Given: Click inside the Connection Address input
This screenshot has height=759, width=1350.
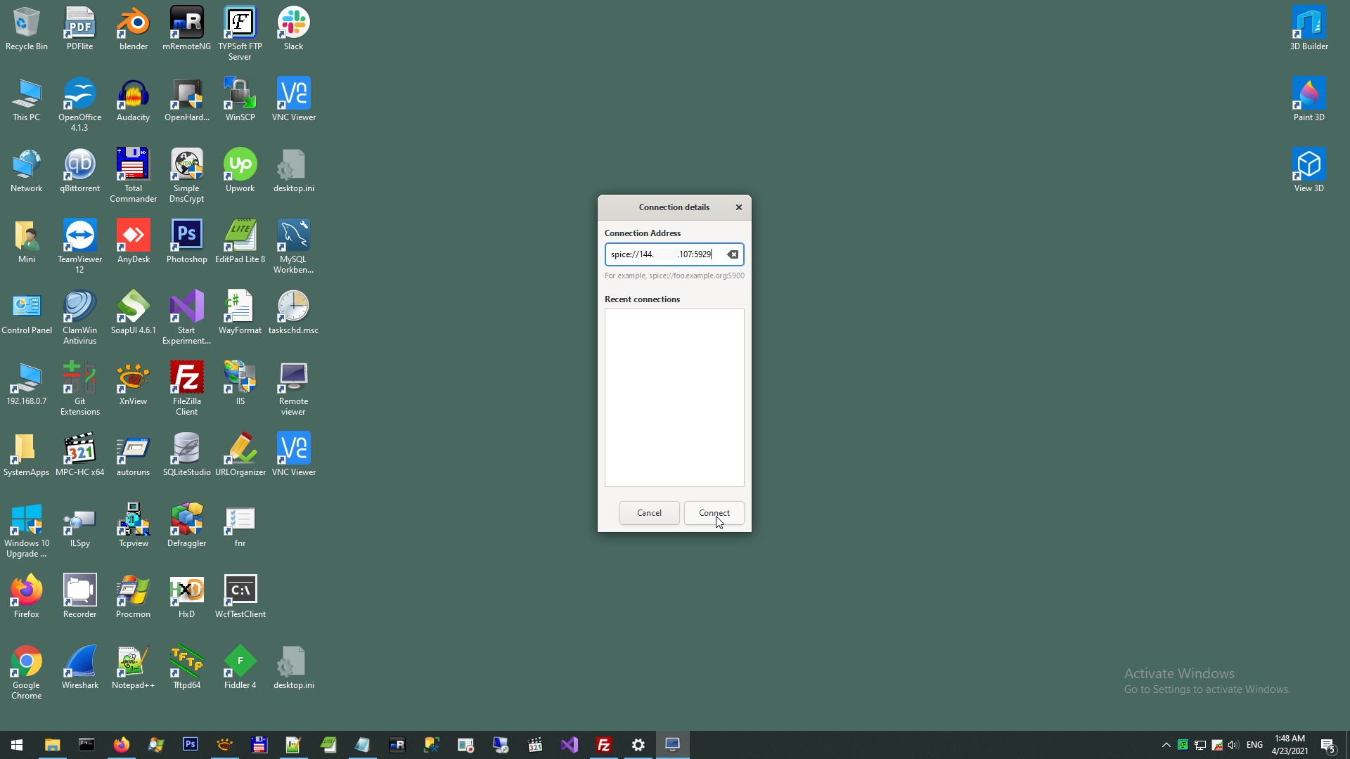Looking at the screenshot, I should (x=661, y=254).
